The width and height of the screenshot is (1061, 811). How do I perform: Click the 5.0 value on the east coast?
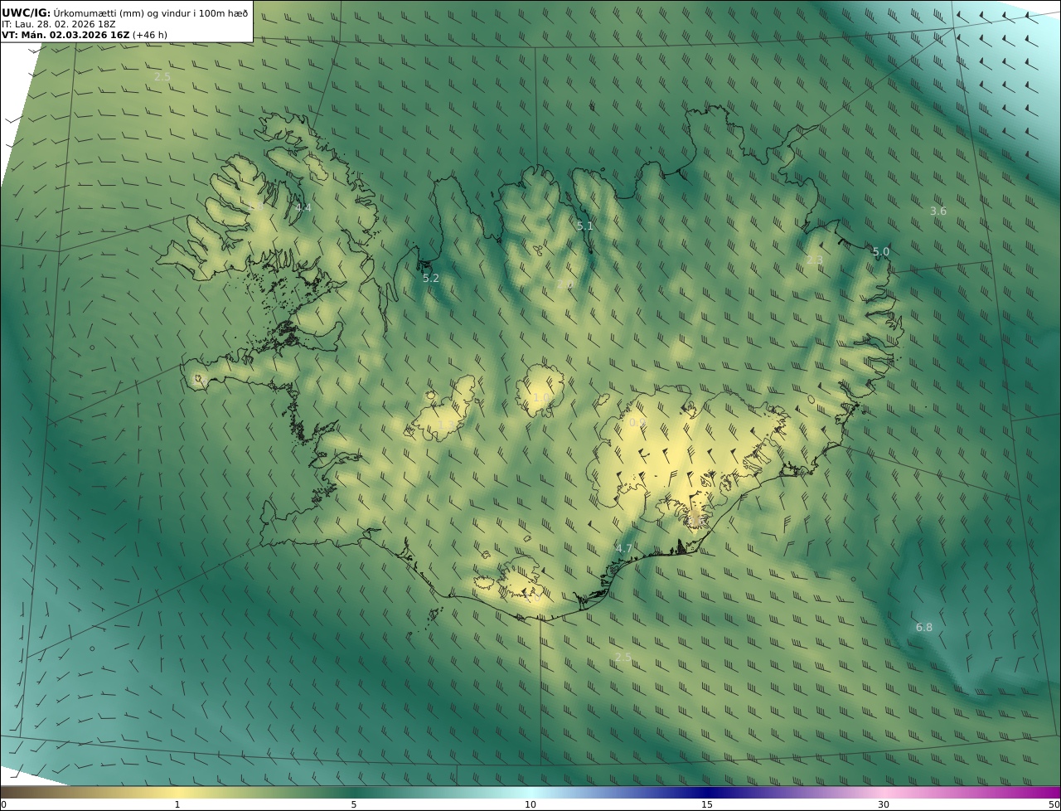pos(881,251)
